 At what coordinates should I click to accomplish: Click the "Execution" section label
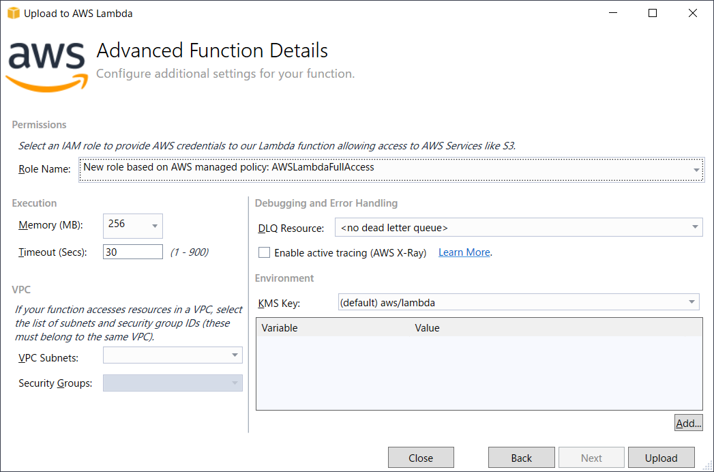34,203
